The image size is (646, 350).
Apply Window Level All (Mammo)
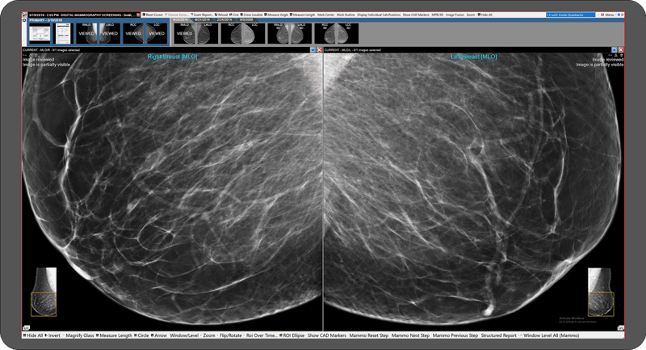[x=551, y=335]
